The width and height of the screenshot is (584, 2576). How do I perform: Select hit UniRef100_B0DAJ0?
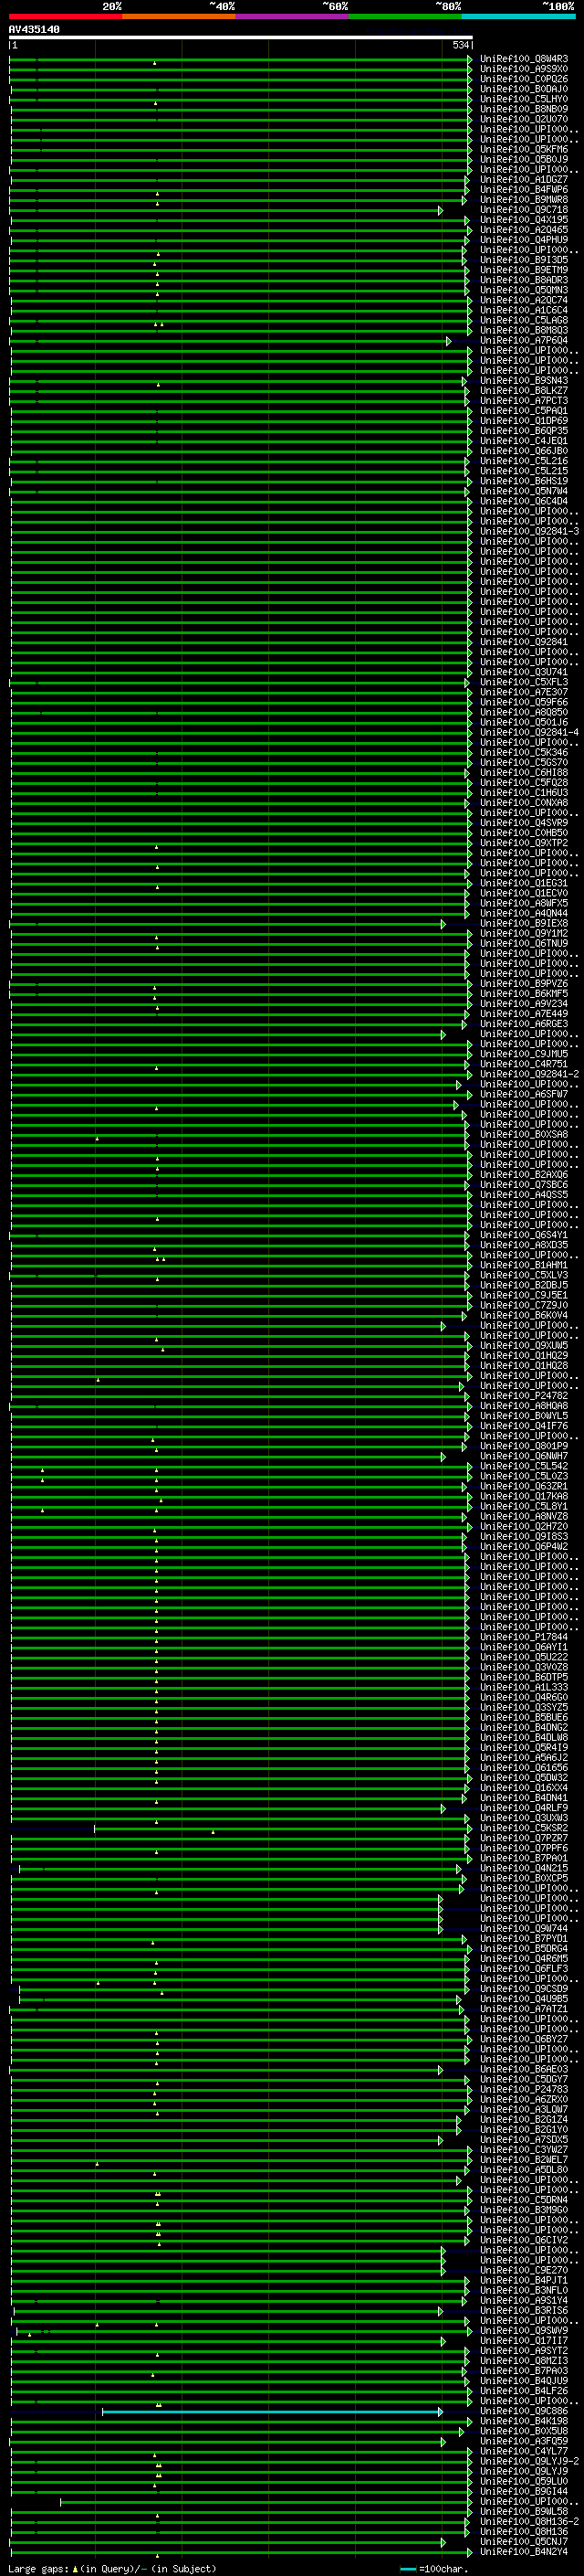[x=524, y=89]
